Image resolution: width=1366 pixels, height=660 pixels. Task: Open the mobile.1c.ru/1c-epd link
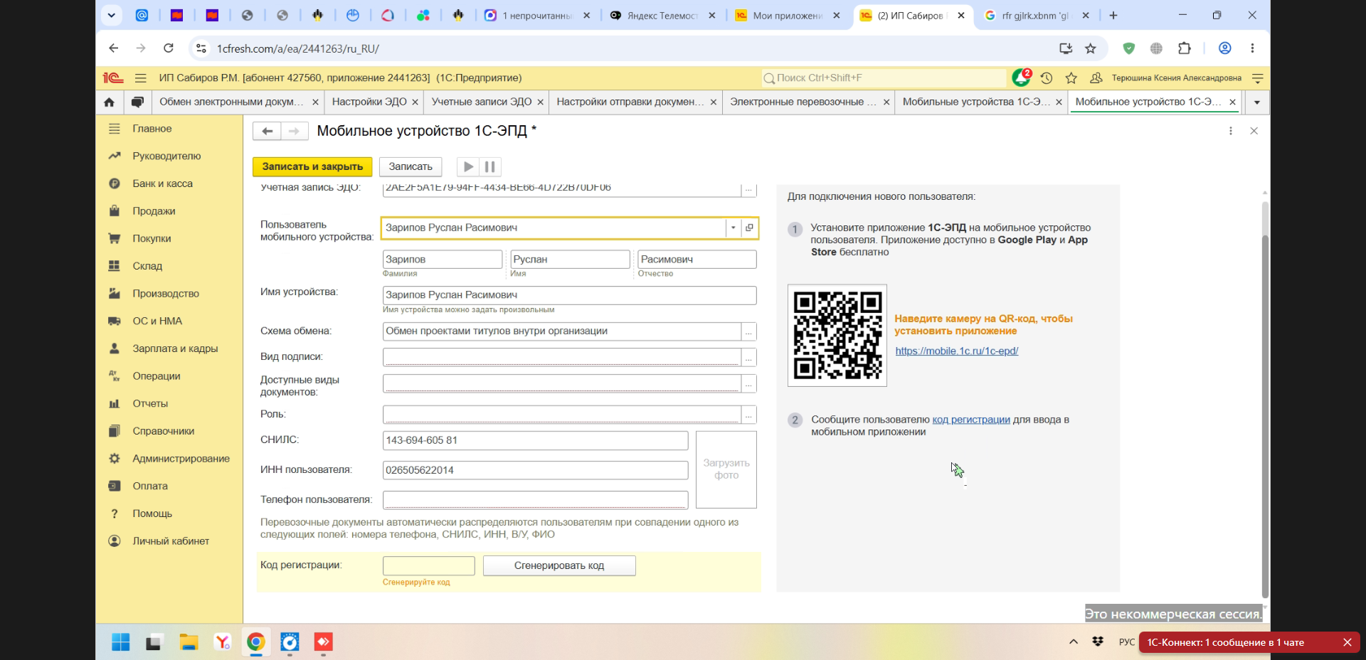click(x=957, y=351)
